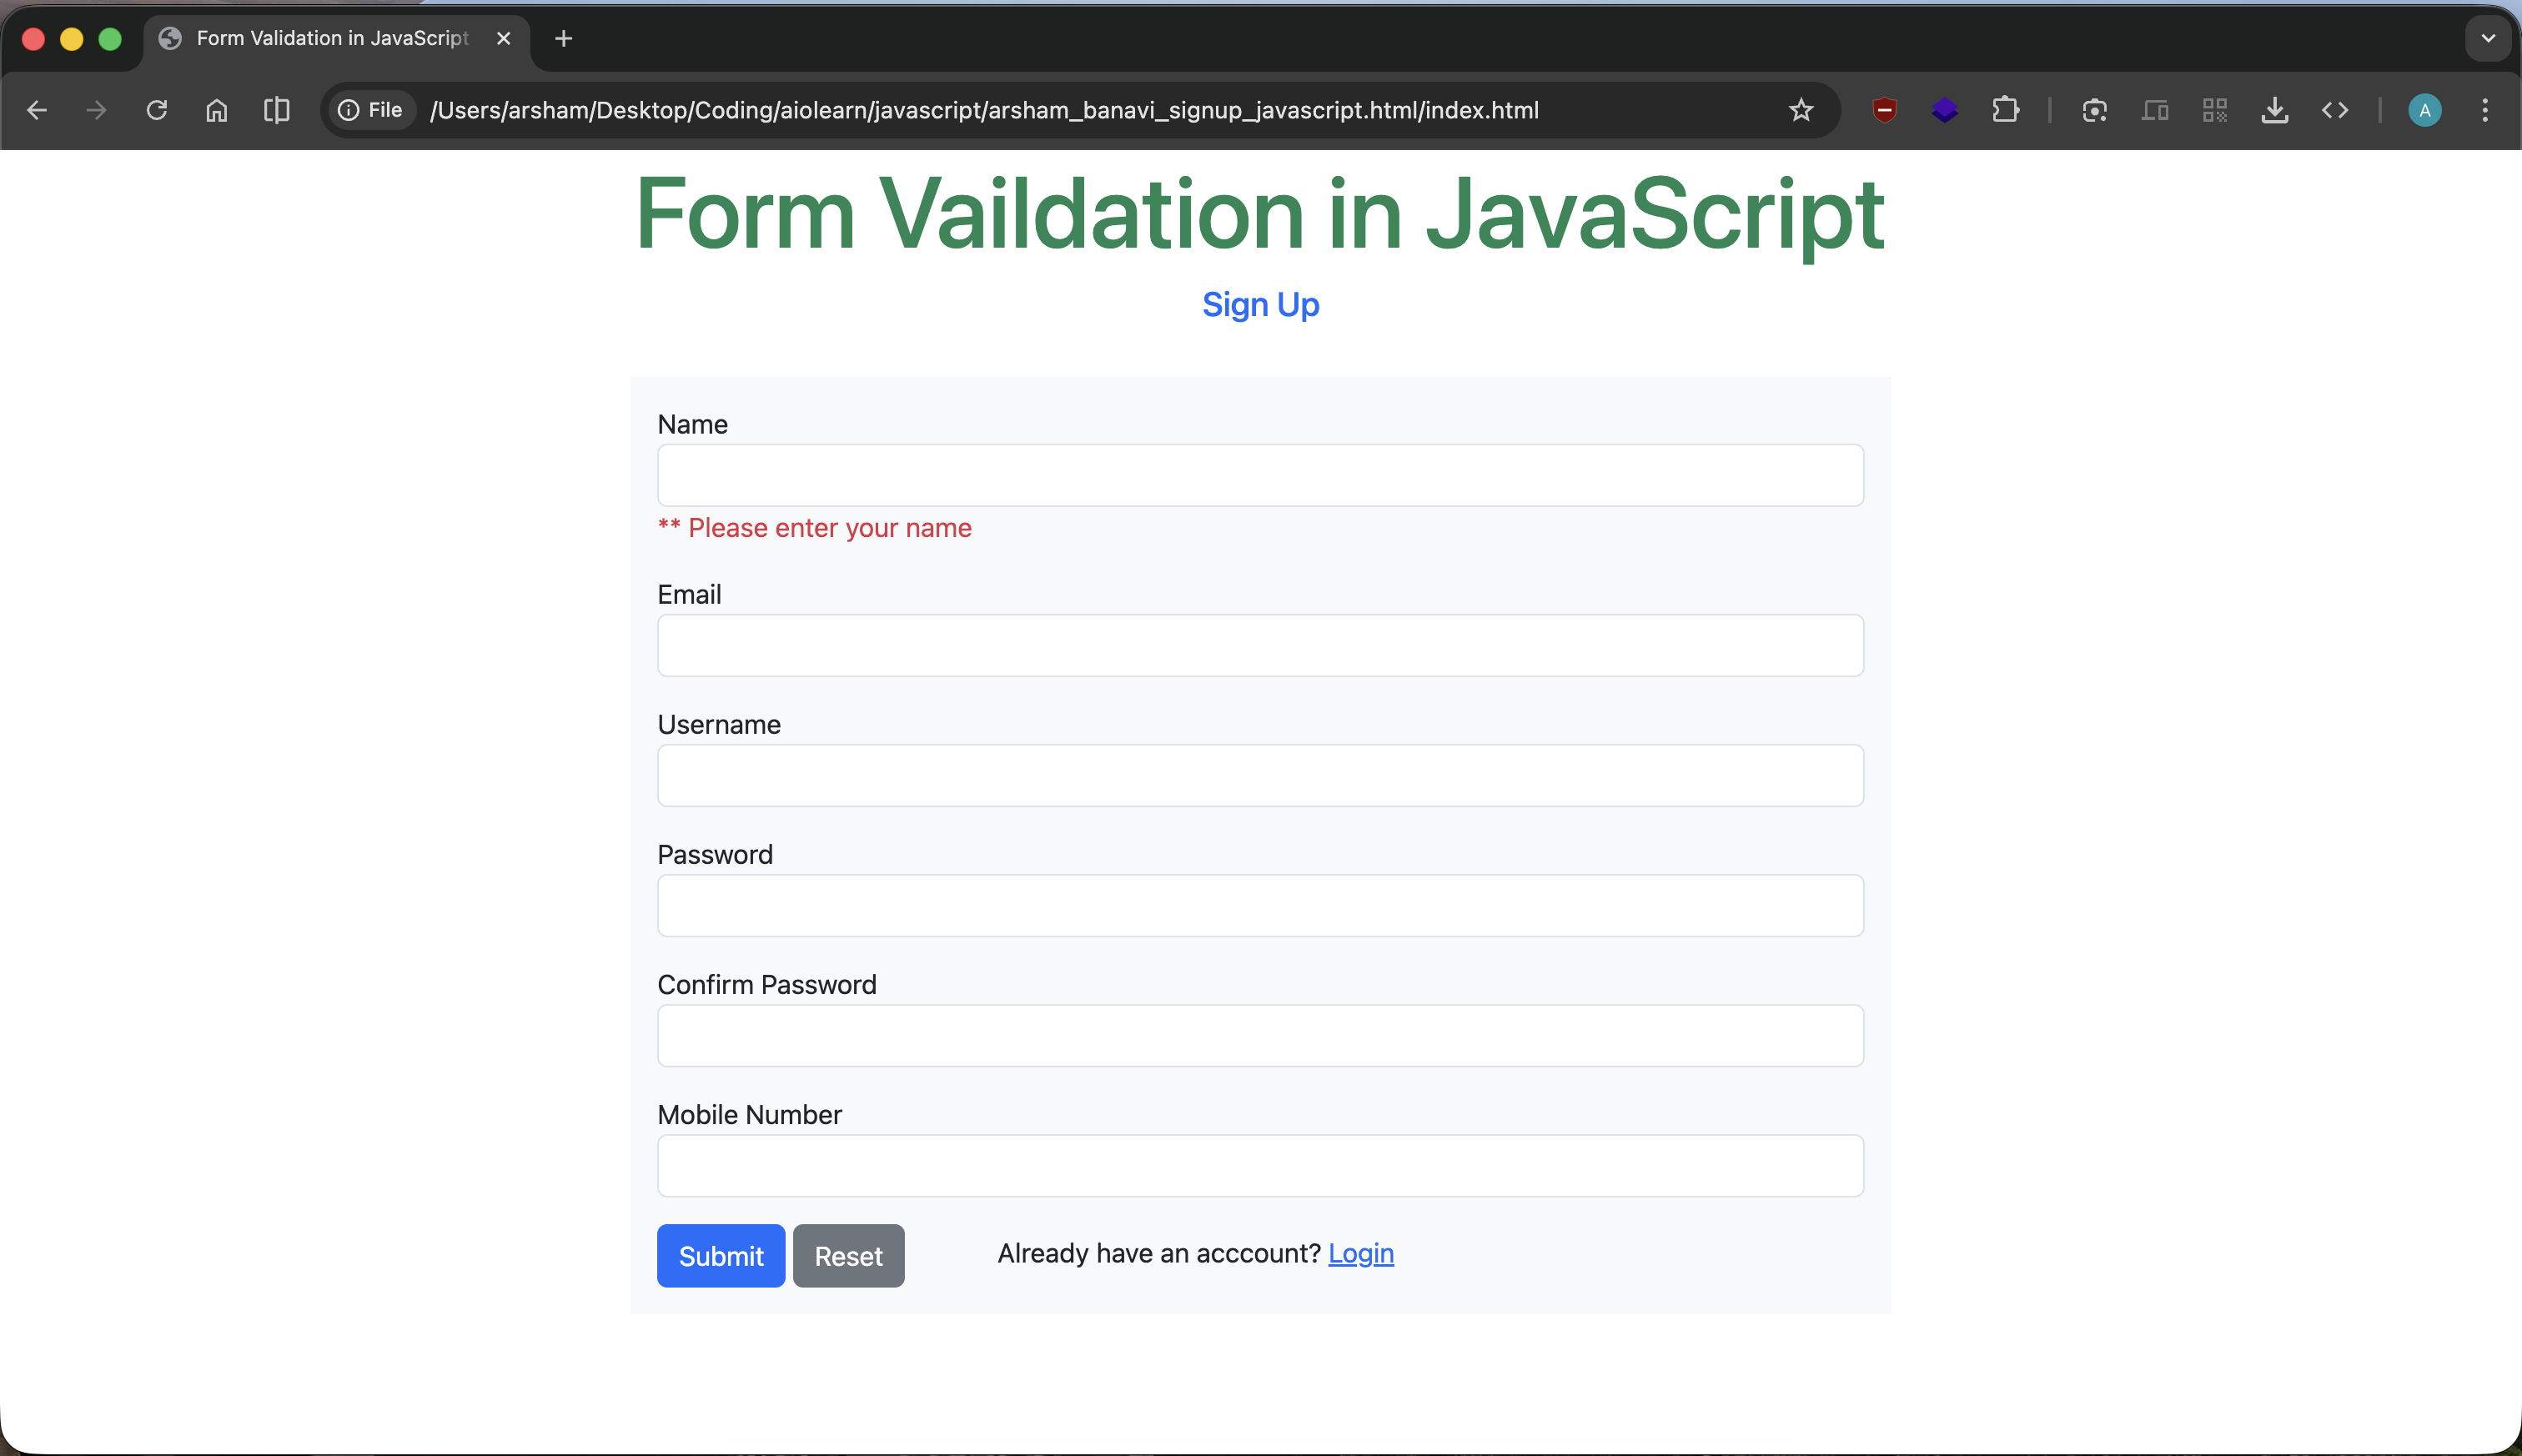This screenshot has width=2522, height=1456.
Task: Toggle the side panel icon
Action: [x=277, y=110]
